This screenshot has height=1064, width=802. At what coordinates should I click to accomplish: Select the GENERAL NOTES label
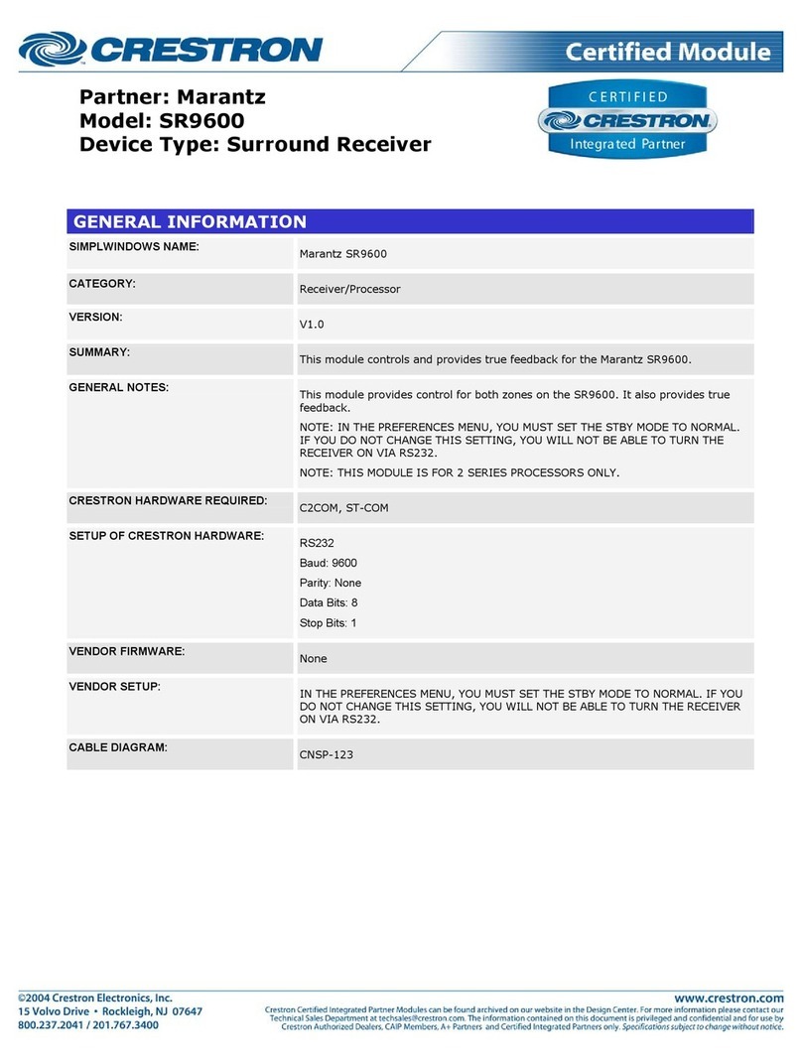pyautogui.click(x=119, y=387)
